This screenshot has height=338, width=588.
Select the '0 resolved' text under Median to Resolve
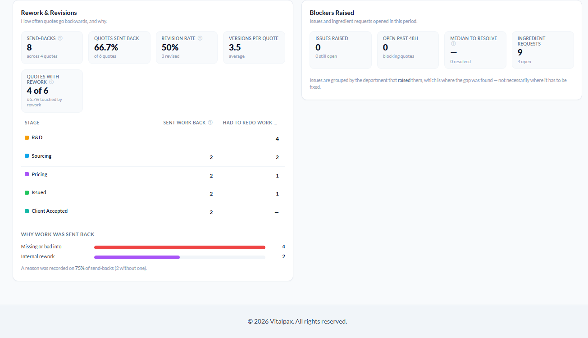(460, 62)
